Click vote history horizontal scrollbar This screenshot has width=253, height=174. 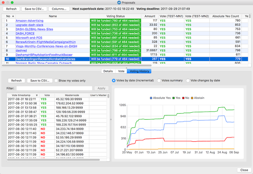[x=54, y=160]
